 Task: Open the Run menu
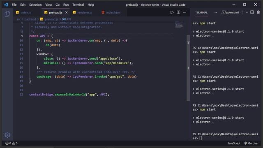(66, 5)
